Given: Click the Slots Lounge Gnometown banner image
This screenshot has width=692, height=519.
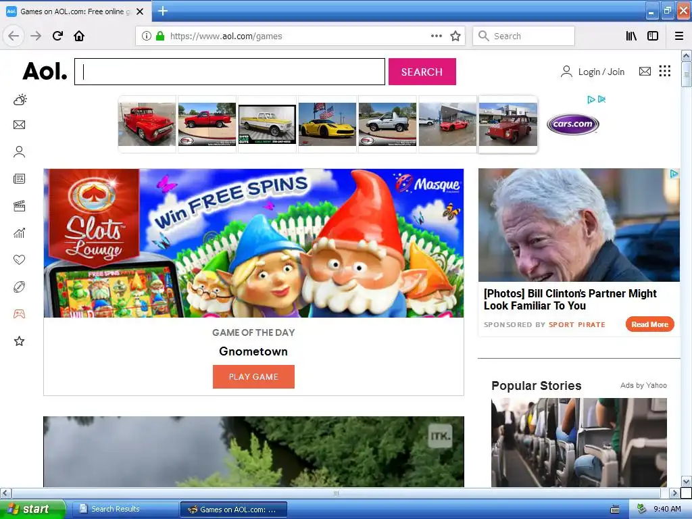Looking at the screenshot, I should pos(253,243).
